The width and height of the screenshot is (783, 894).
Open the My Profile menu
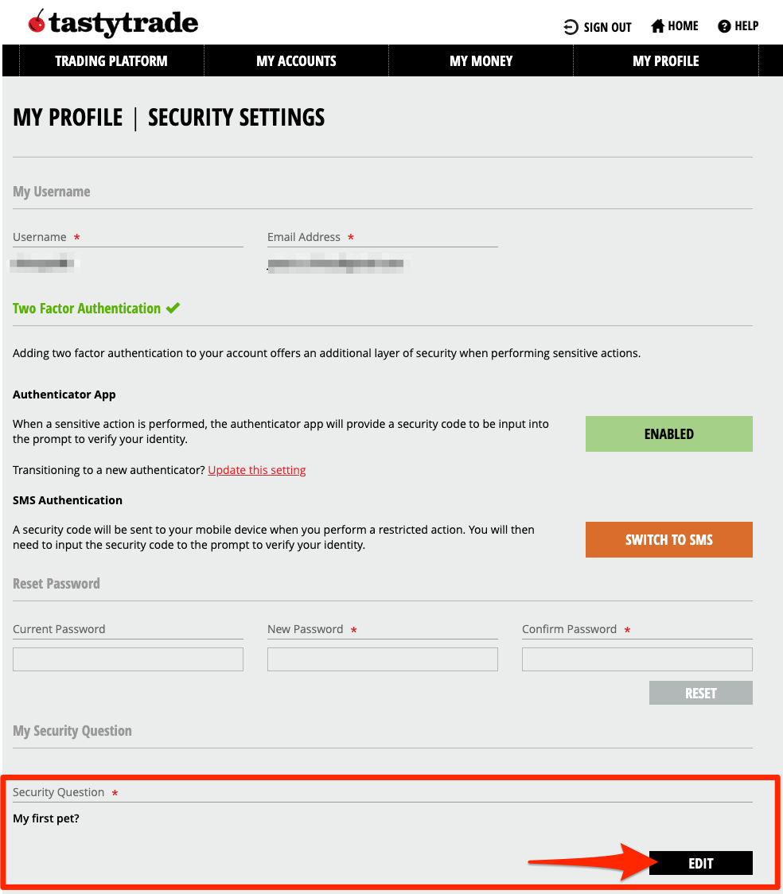tap(665, 60)
